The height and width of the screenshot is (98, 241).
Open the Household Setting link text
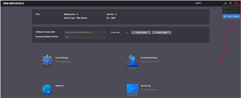(x=149, y=58)
